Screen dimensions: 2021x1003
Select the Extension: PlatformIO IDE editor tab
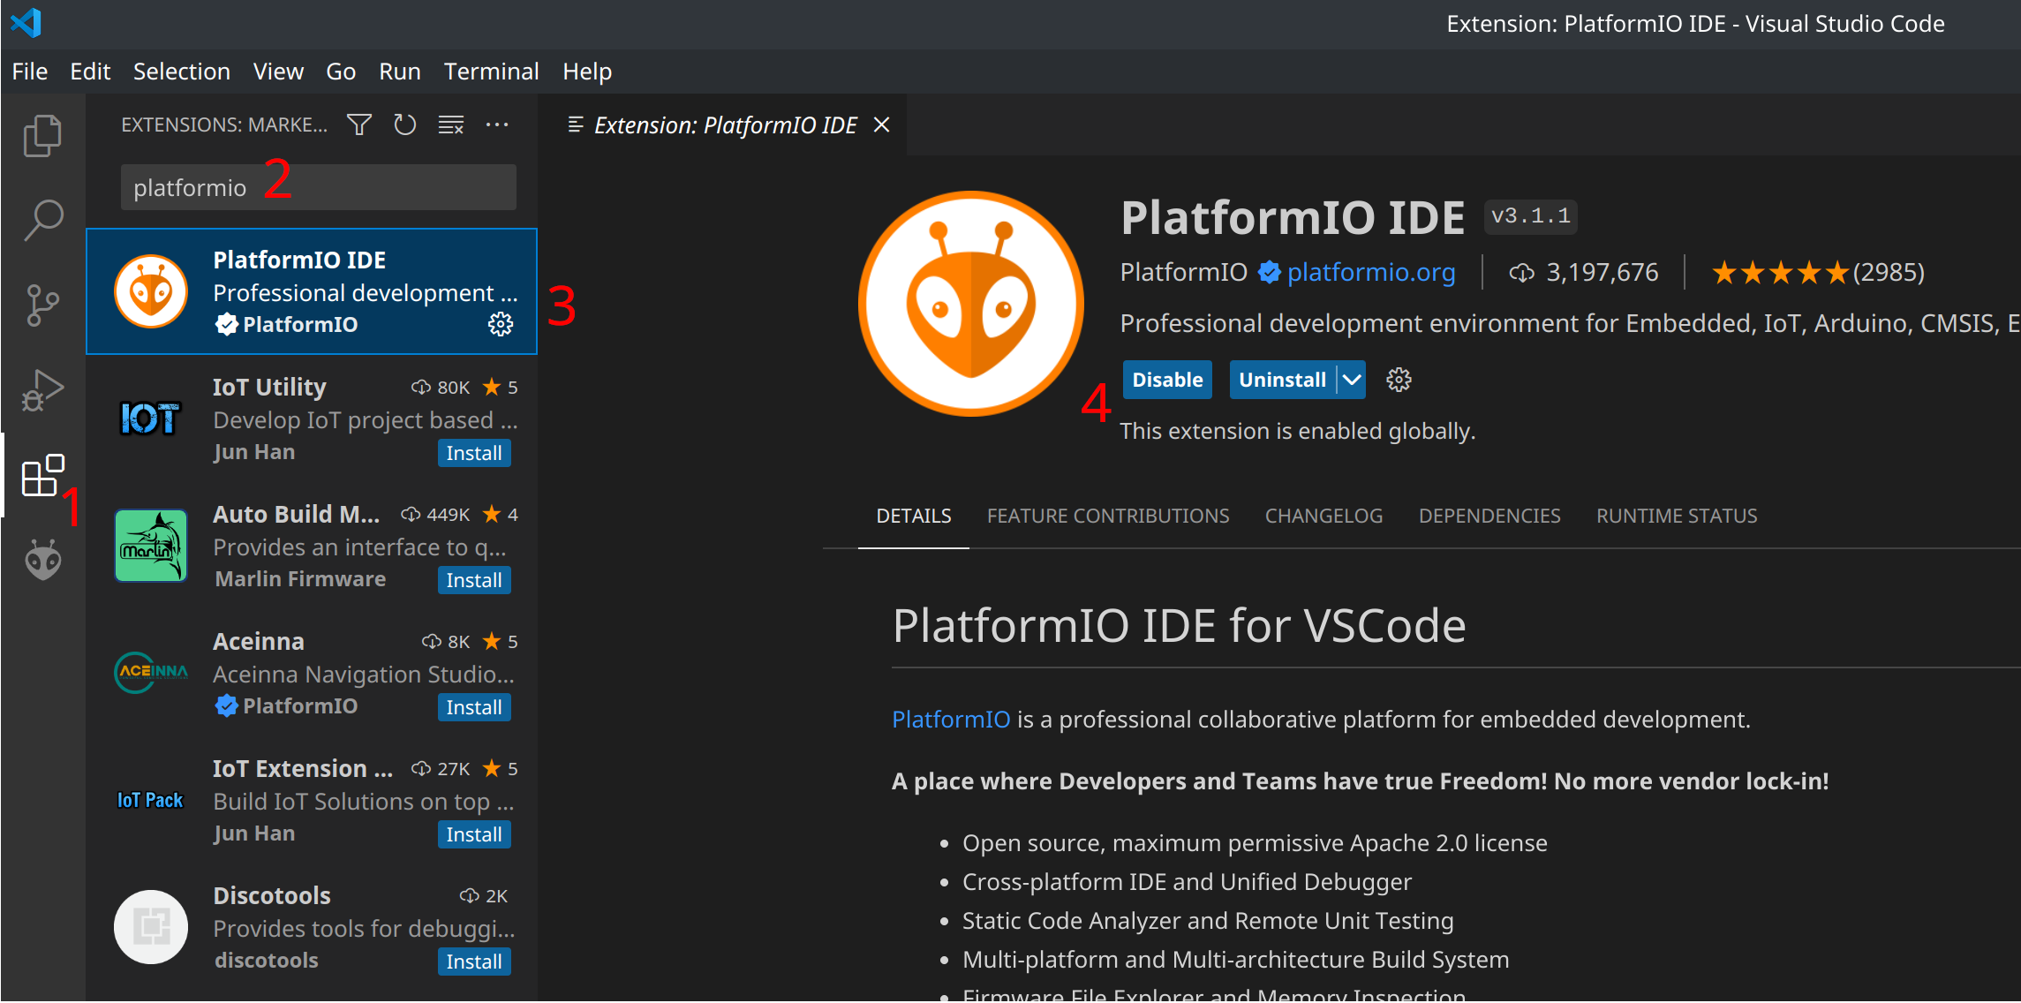724,124
